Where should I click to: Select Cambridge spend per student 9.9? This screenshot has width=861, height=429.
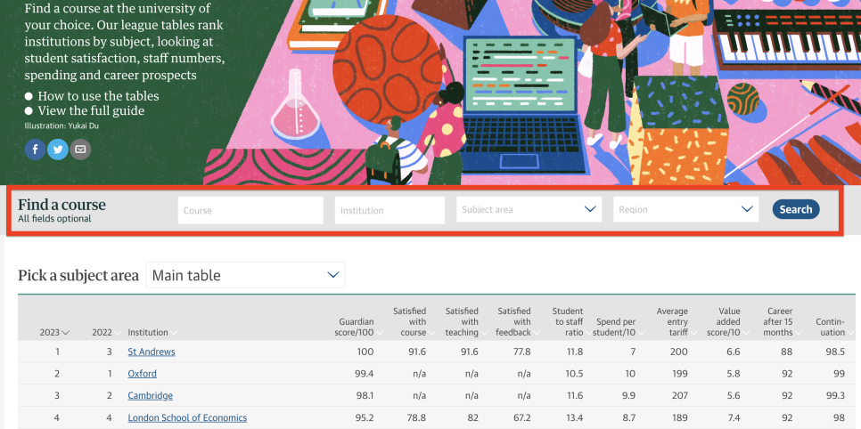[628, 395]
